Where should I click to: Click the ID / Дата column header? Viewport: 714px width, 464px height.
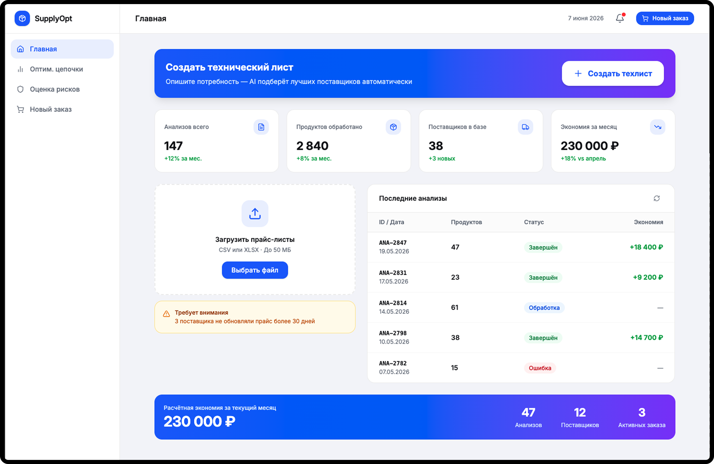click(392, 222)
